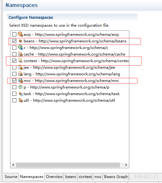Viewport: 162px width, 183px height.
Task: Click the cache namespace icon
Action: coord(20,54)
